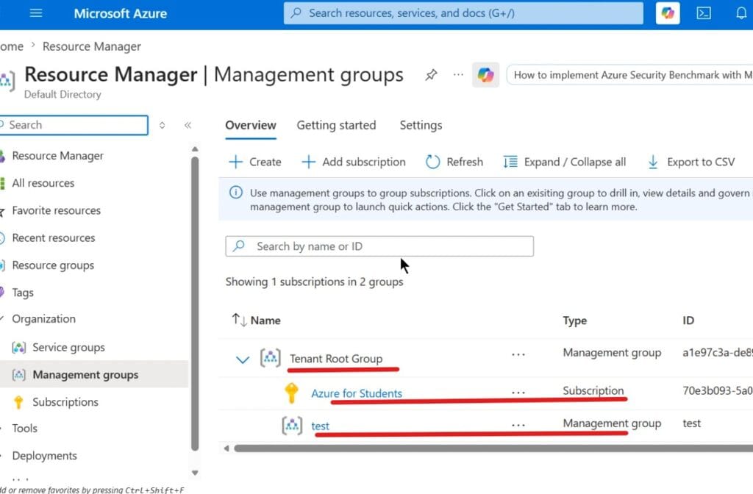Pin the Management groups page
Image resolution: width=753 pixels, height=494 pixels.
[431, 75]
